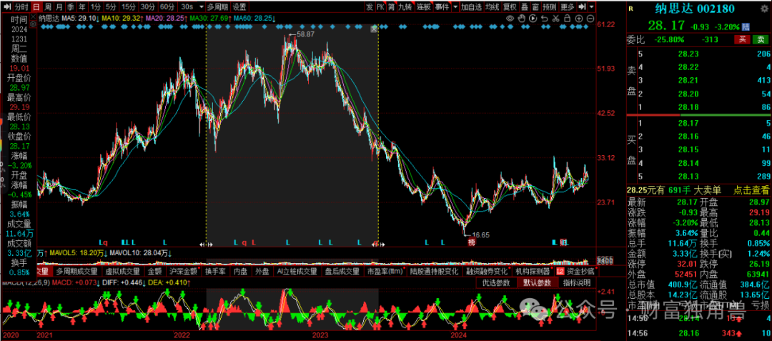The height and width of the screenshot is (341, 772).
Task: Click the red 卖 sell button
Action: click(763, 39)
